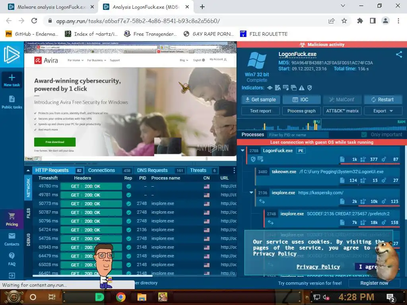Image resolution: width=407 pixels, height=305 pixels.
Task: Bookmark this page with the star
Action: pyautogui.click(x=344, y=21)
